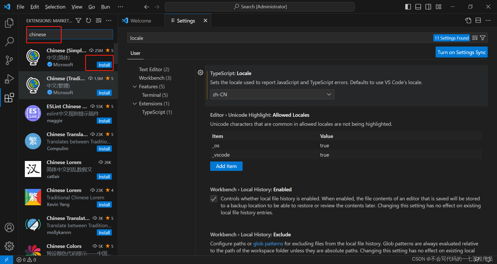Open errors and warnings status indicator

(26, 260)
